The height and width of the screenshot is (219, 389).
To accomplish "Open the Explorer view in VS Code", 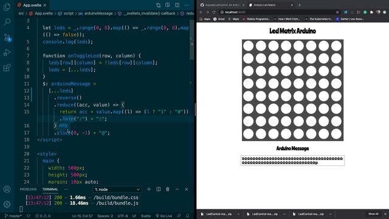I will click(x=7, y=7).
